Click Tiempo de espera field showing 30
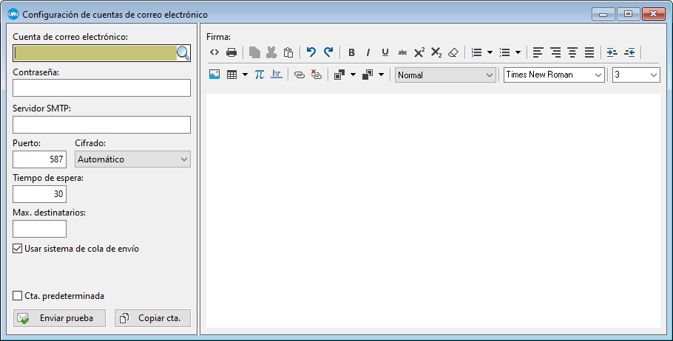673x341 pixels. [39, 194]
